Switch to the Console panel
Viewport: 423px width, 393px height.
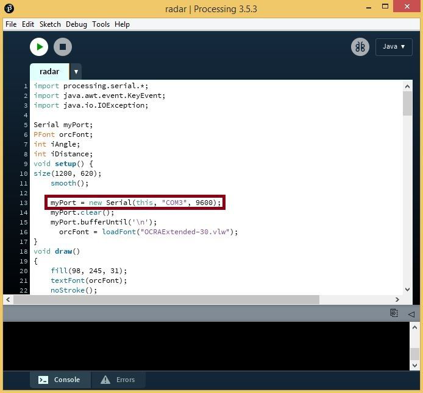[60, 380]
